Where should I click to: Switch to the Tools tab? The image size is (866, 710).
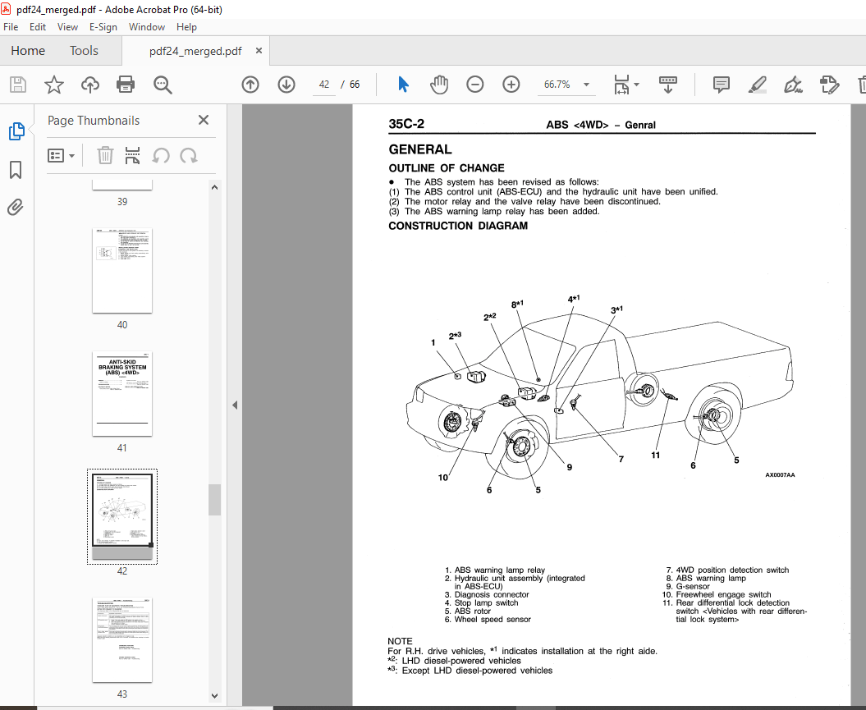[83, 50]
